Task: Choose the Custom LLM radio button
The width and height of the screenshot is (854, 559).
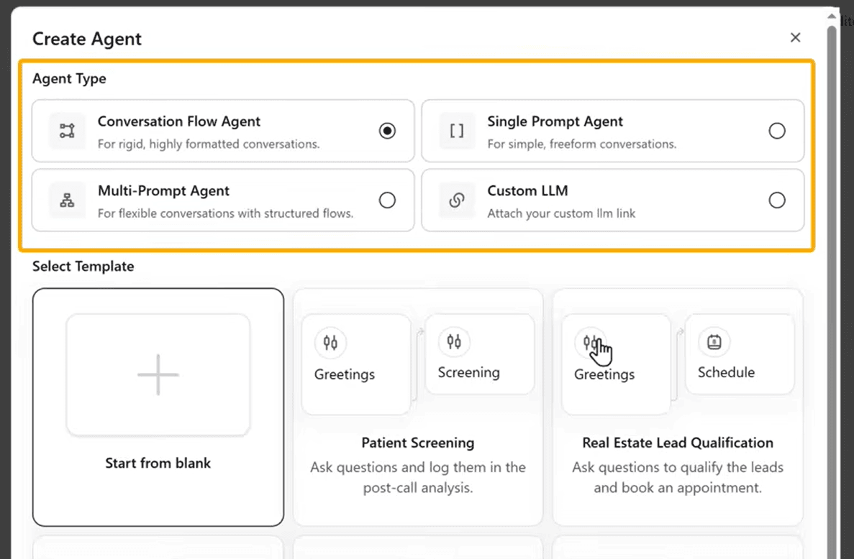Action: (776, 200)
